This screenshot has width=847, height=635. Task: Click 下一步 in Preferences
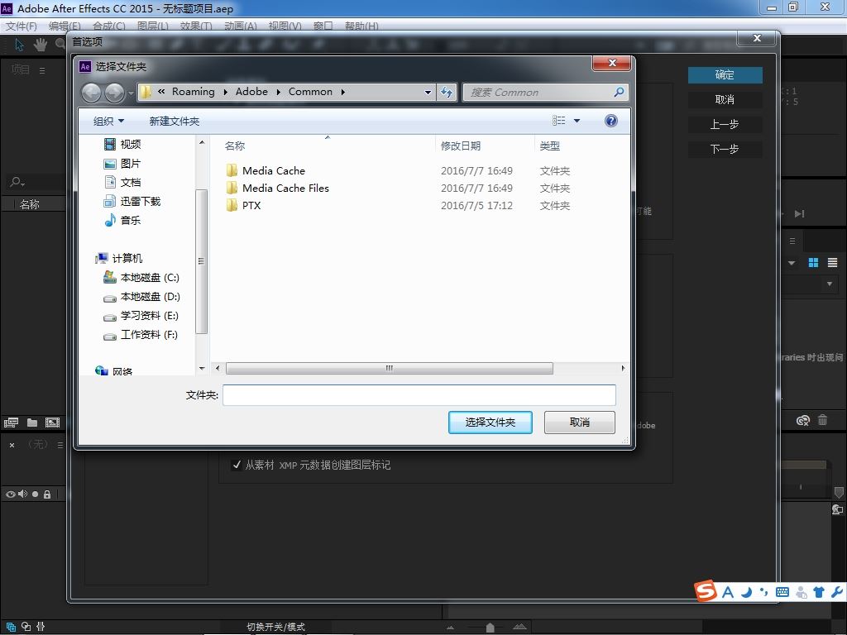point(725,149)
